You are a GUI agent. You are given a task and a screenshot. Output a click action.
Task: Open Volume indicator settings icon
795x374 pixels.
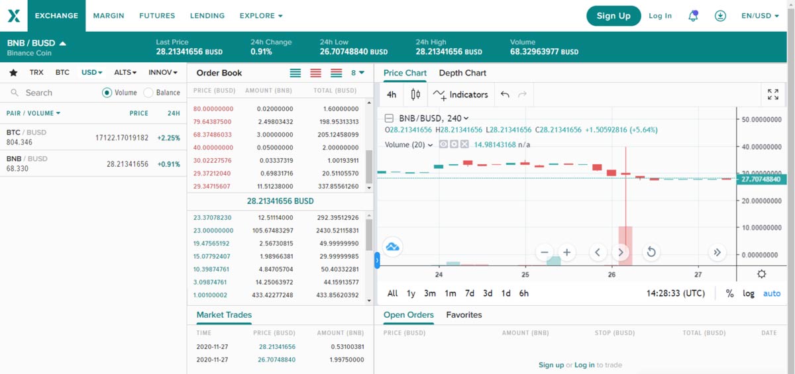pos(454,144)
